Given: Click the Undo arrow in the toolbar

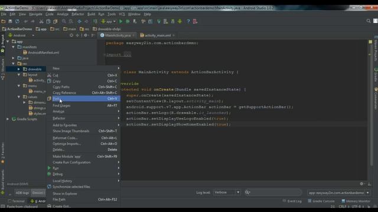Looking at the screenshot, I should tap(25, 21).
